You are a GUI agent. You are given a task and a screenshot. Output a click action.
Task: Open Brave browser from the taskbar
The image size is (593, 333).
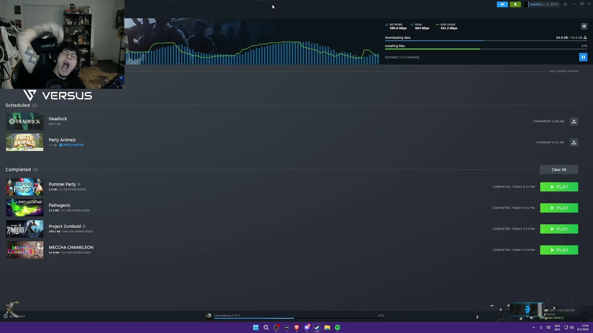296,327
